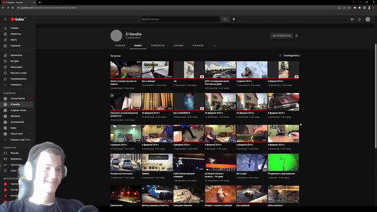Click the channel notification bell beside subscribed button
377x212 pixels.
[x=296, y=35]
